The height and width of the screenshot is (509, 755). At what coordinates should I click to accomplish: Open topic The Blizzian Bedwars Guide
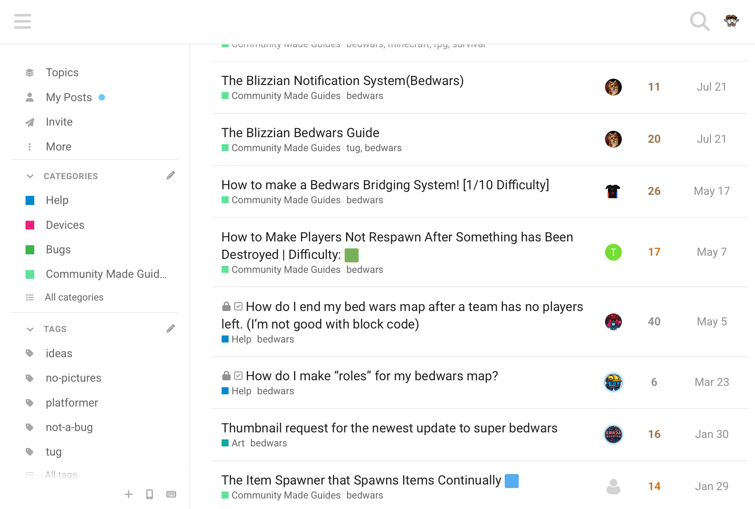pos(300,133)
